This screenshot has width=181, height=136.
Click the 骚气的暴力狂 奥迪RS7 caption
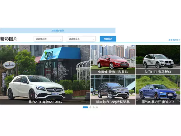pos(158,102)
